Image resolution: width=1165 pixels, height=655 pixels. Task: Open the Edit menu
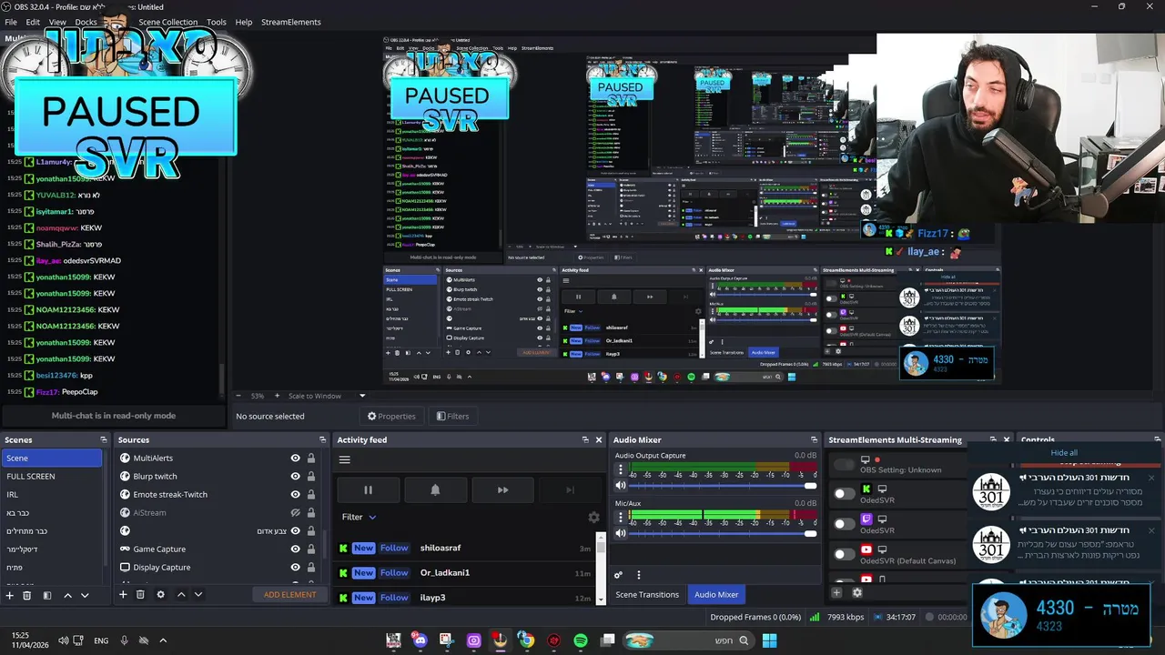[x=33, y=22]
